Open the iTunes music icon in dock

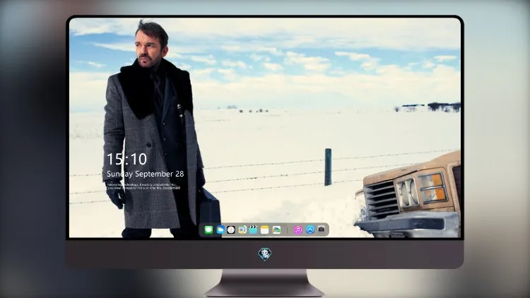pyautogui.click(x=298, y=230)
